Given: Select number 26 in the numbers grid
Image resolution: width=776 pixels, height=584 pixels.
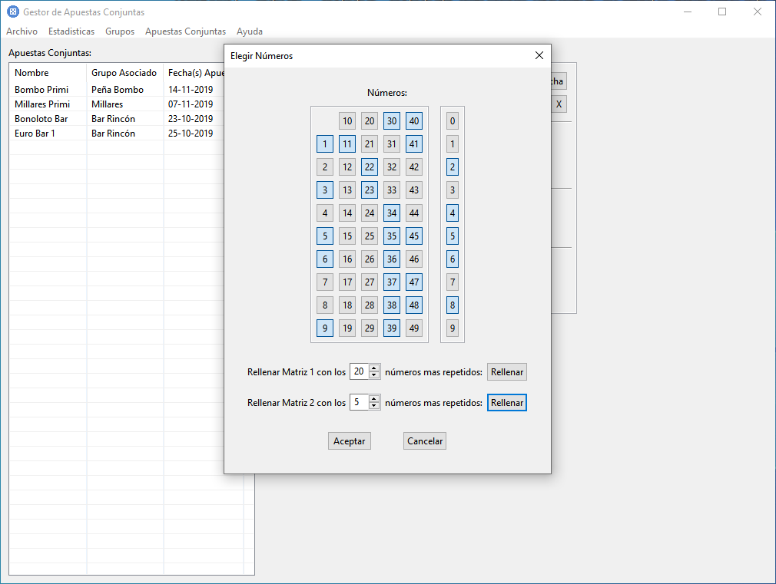Looking at the screenshot, I should click(x=370, y=259).
